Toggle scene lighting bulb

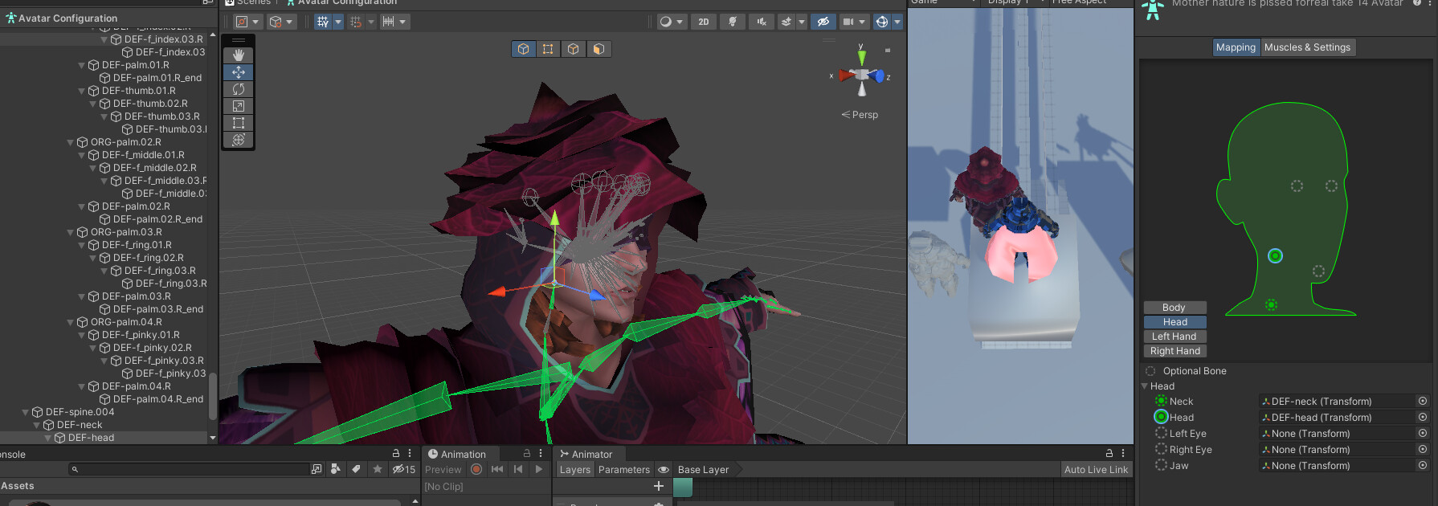[733, 22]
